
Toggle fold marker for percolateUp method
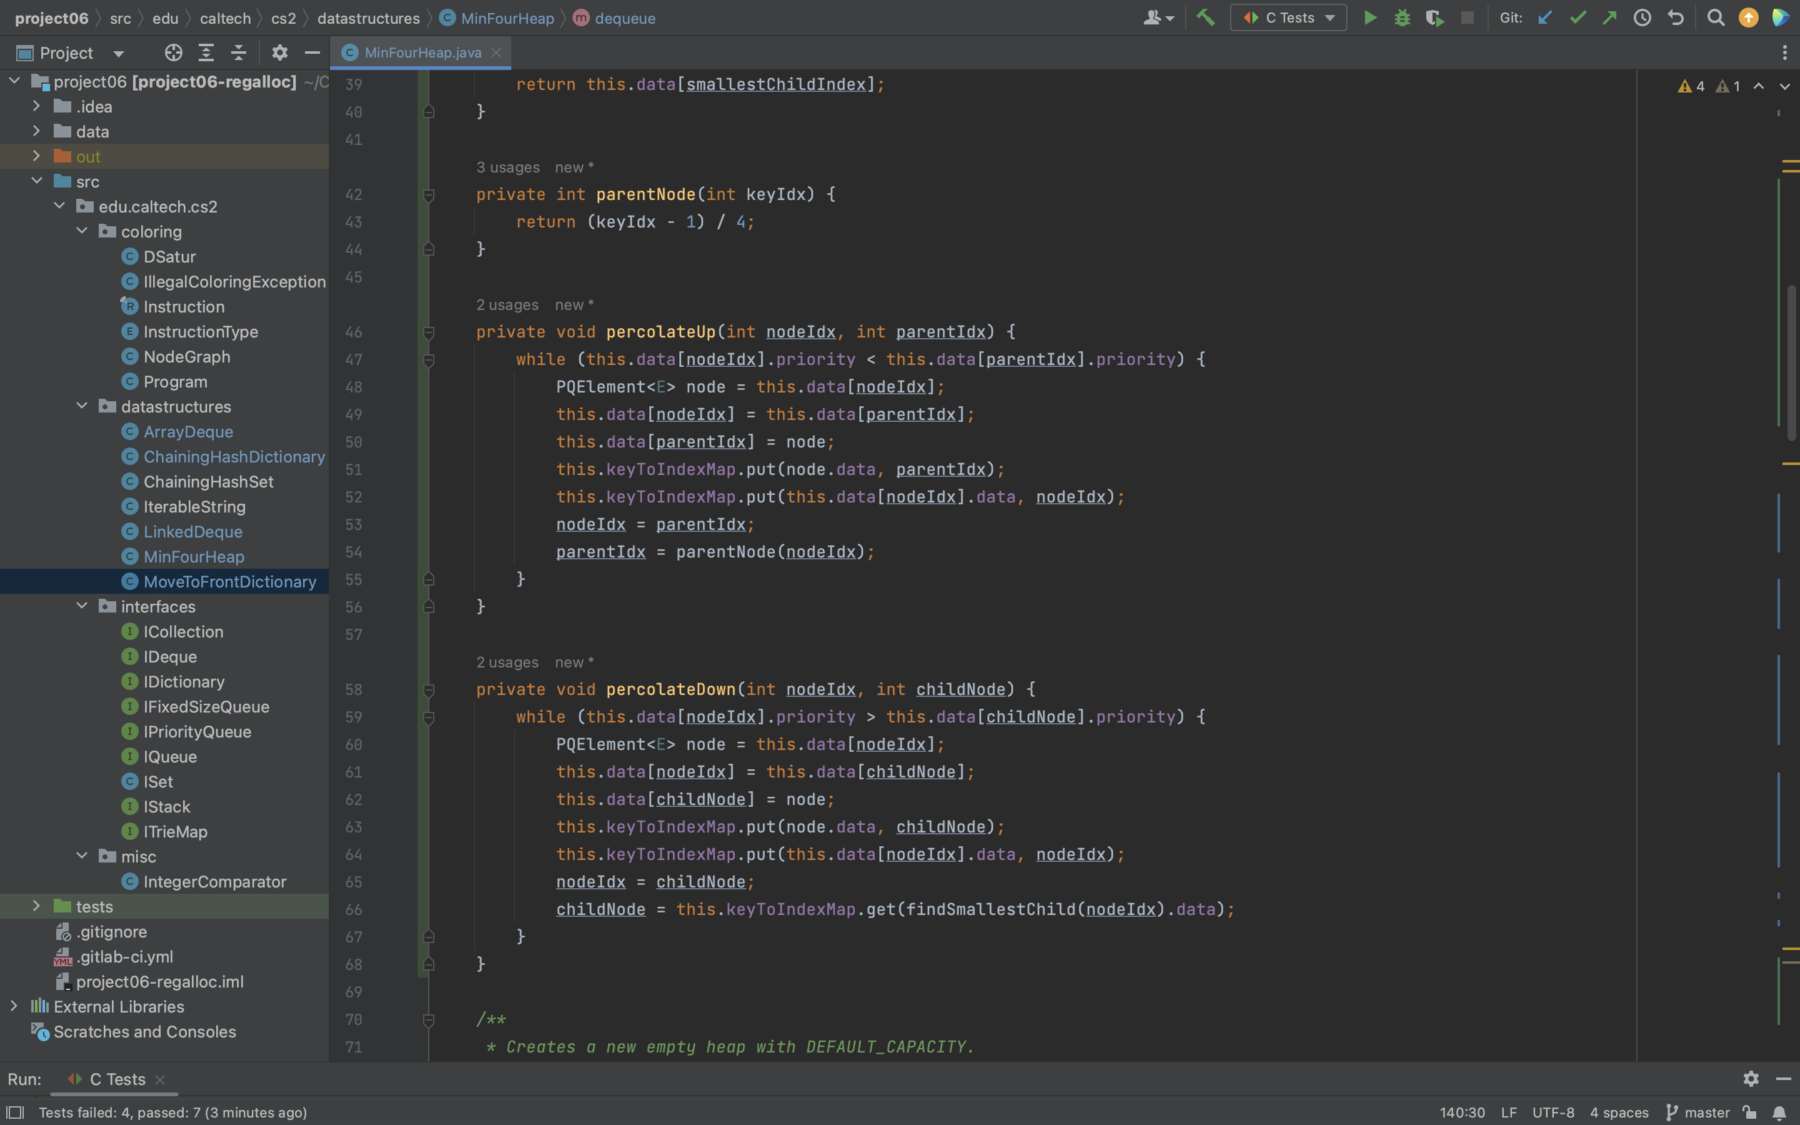[x=429, y=332]
